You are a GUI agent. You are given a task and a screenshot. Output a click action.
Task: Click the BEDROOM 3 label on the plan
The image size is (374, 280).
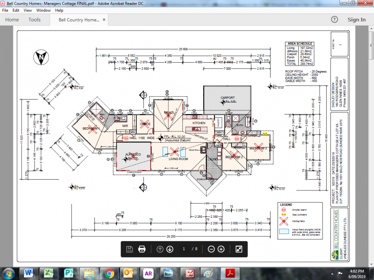[258, 148]
